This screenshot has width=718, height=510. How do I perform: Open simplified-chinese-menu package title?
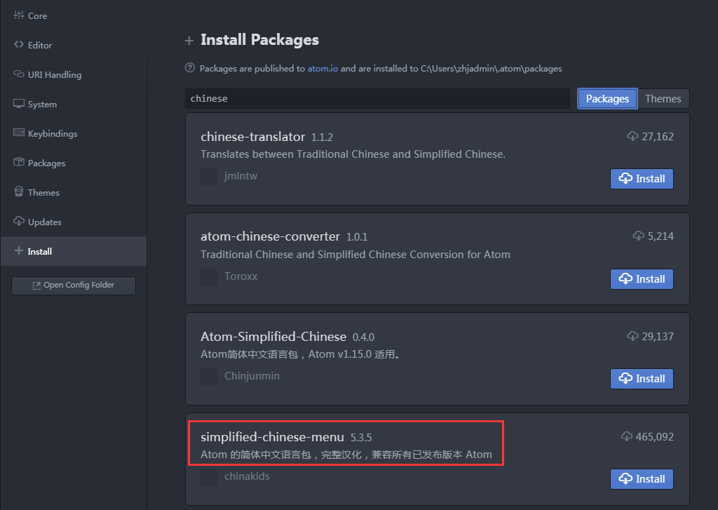272,437
